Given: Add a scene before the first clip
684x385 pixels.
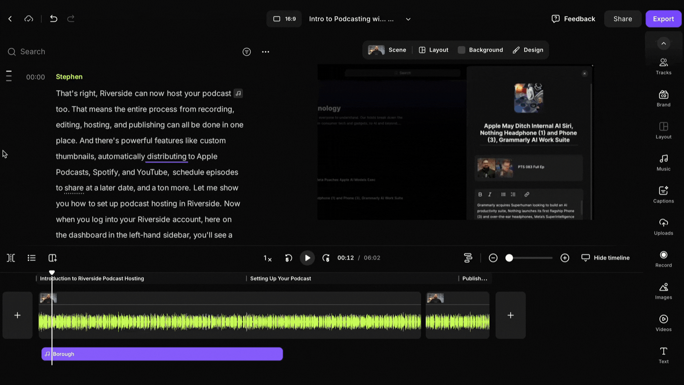Looking at the screenshot, I should [x=17, y=315].
